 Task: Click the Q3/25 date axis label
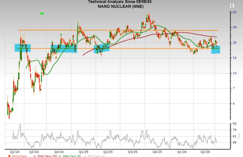(132, 152)
